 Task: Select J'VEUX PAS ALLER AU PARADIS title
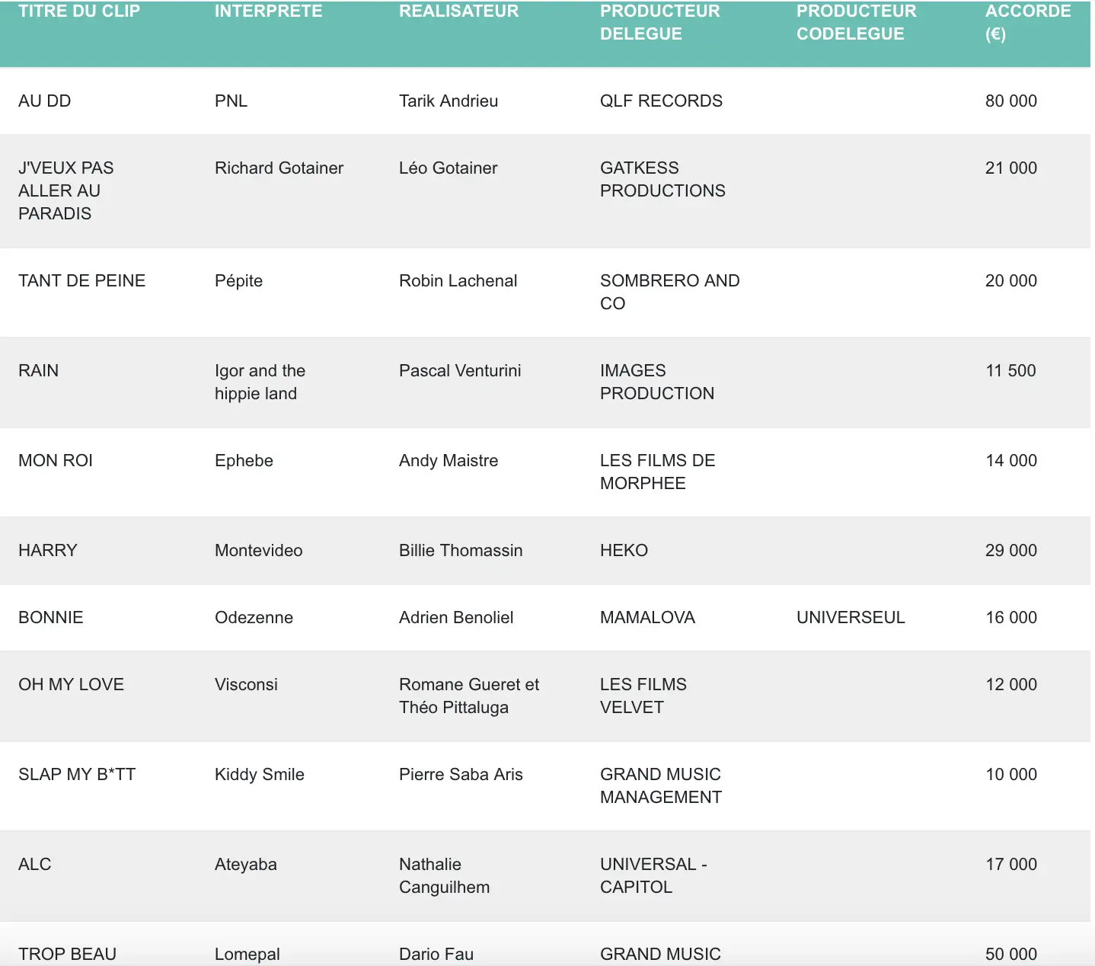point(65,190)
